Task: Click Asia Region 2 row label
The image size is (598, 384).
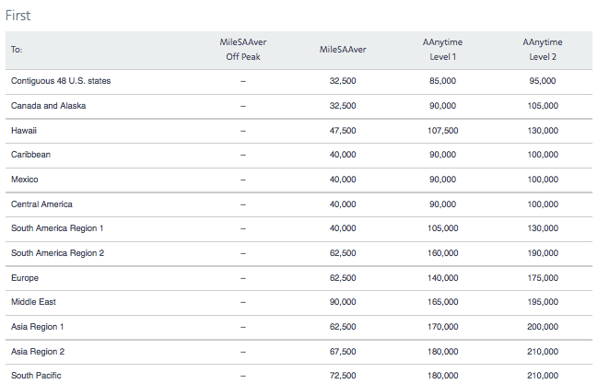Action: [38, 351]
